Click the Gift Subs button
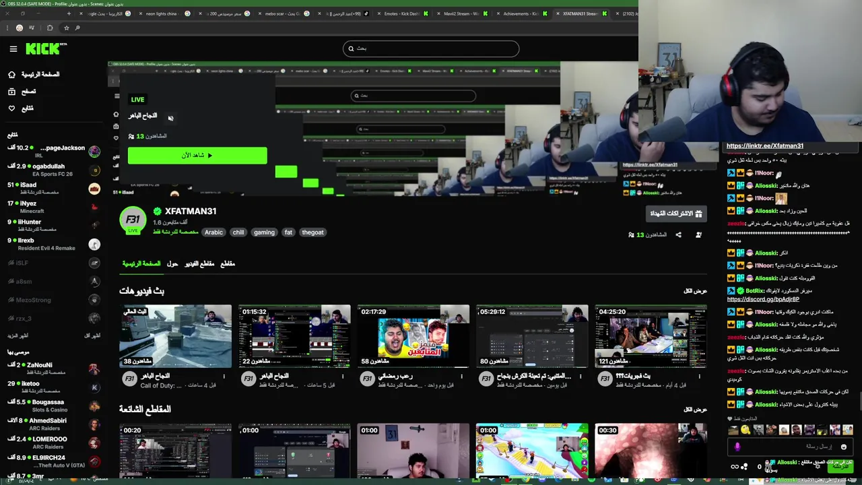Image resolution: width=862 pixels, height=485 pixels. coord(676,214)
